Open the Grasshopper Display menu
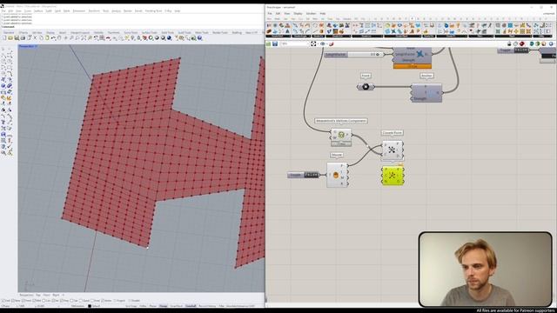 pos(298,14)
